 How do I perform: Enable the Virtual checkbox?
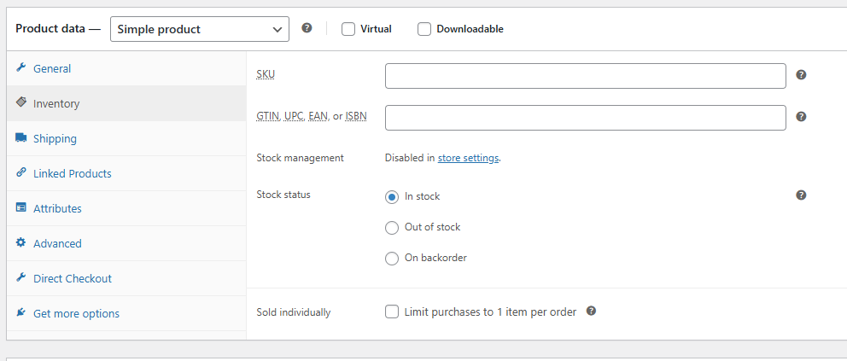[x=348, y=29]
